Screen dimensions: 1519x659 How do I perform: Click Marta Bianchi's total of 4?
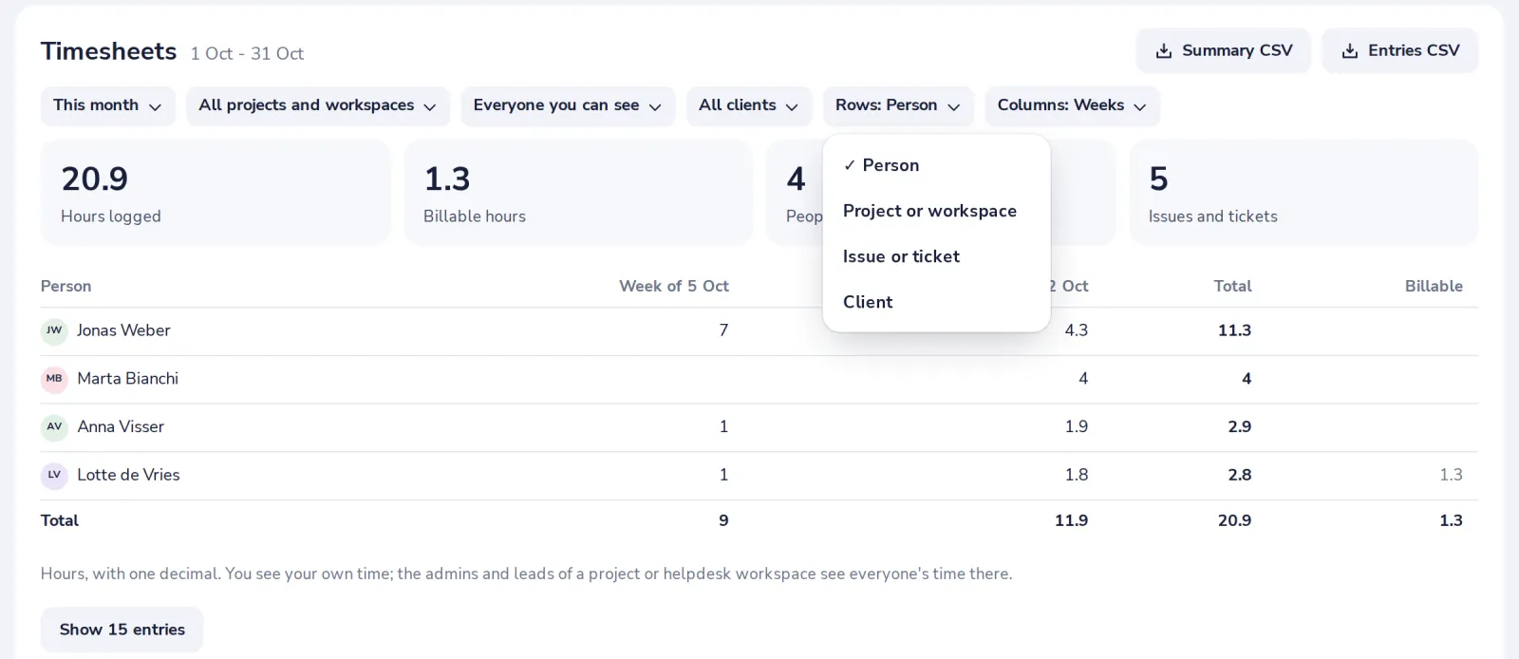click(x=1247, y=379)
